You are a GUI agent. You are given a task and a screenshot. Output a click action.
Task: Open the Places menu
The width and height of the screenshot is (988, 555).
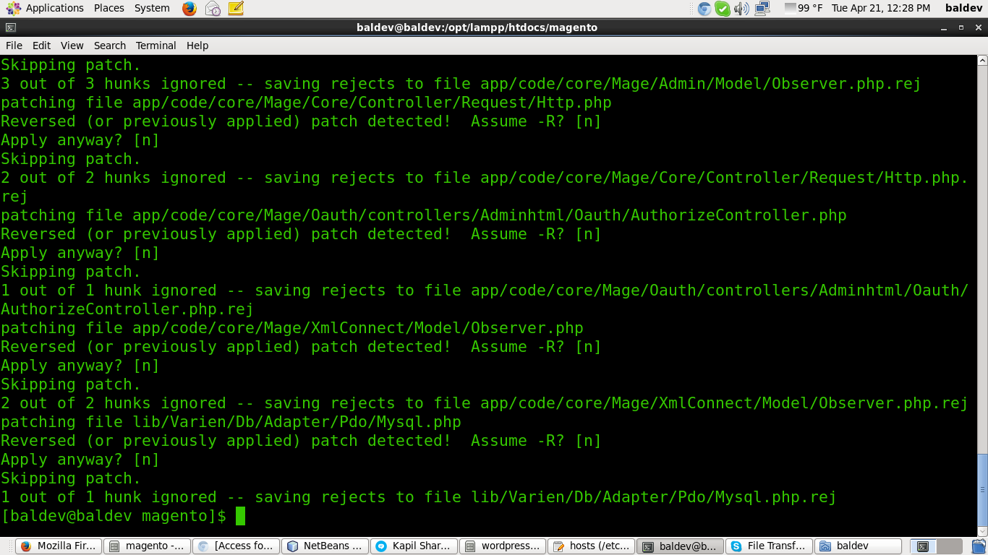tap(109, 8)
